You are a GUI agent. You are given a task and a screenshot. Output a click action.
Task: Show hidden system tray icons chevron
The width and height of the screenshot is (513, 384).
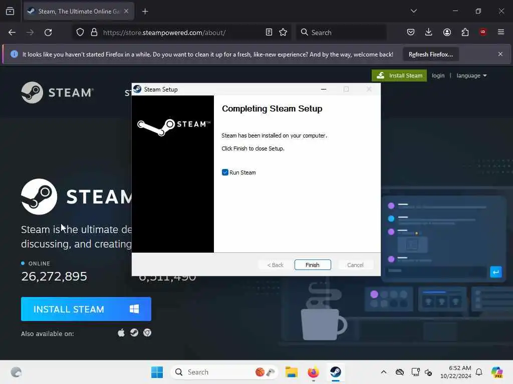point(384,372)
